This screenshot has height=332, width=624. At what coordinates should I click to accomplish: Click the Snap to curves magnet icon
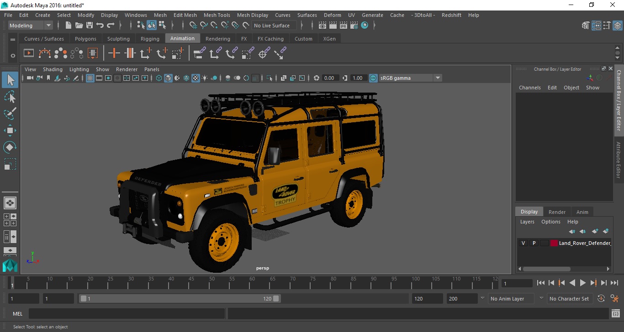[204, 26]
